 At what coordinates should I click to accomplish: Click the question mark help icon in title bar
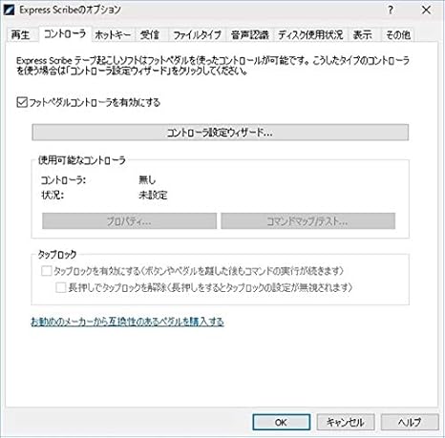pos(391,10)
